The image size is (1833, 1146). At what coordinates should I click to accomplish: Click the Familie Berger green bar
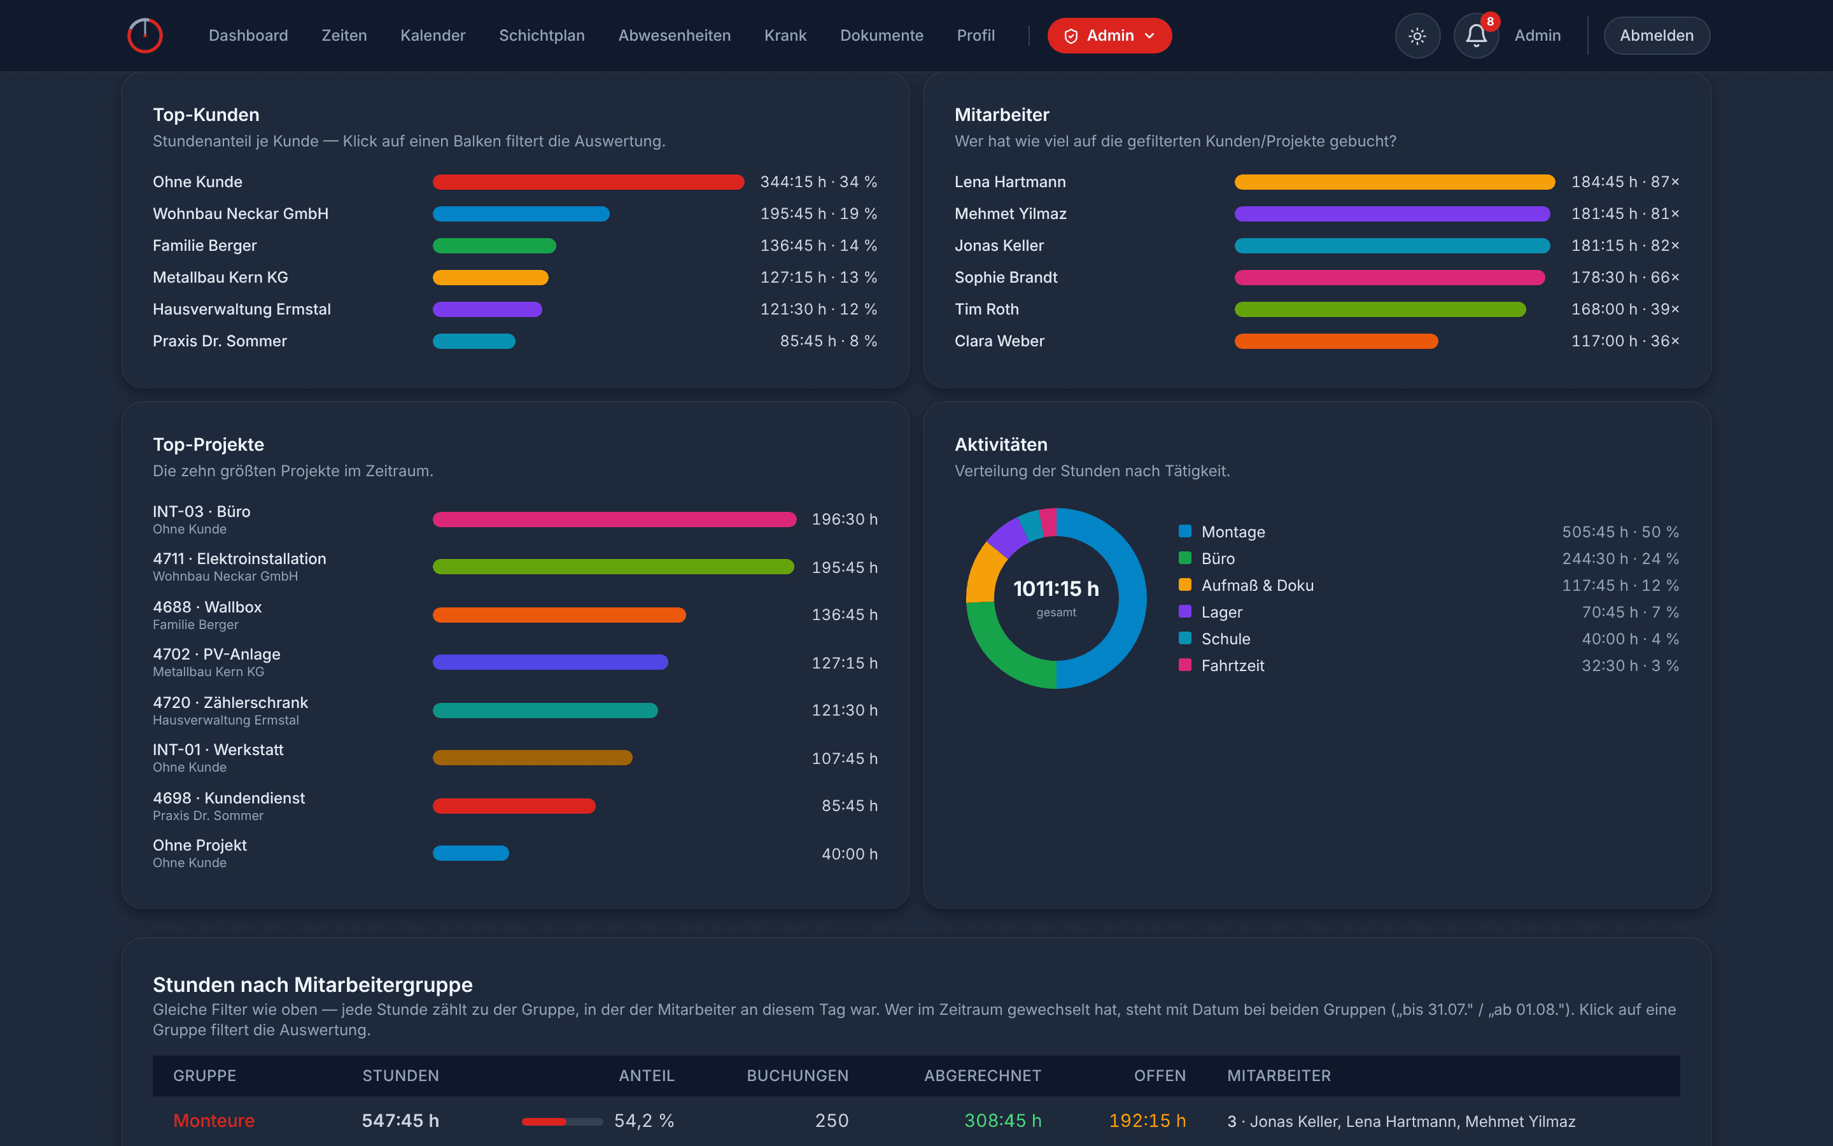pos(495,246)
